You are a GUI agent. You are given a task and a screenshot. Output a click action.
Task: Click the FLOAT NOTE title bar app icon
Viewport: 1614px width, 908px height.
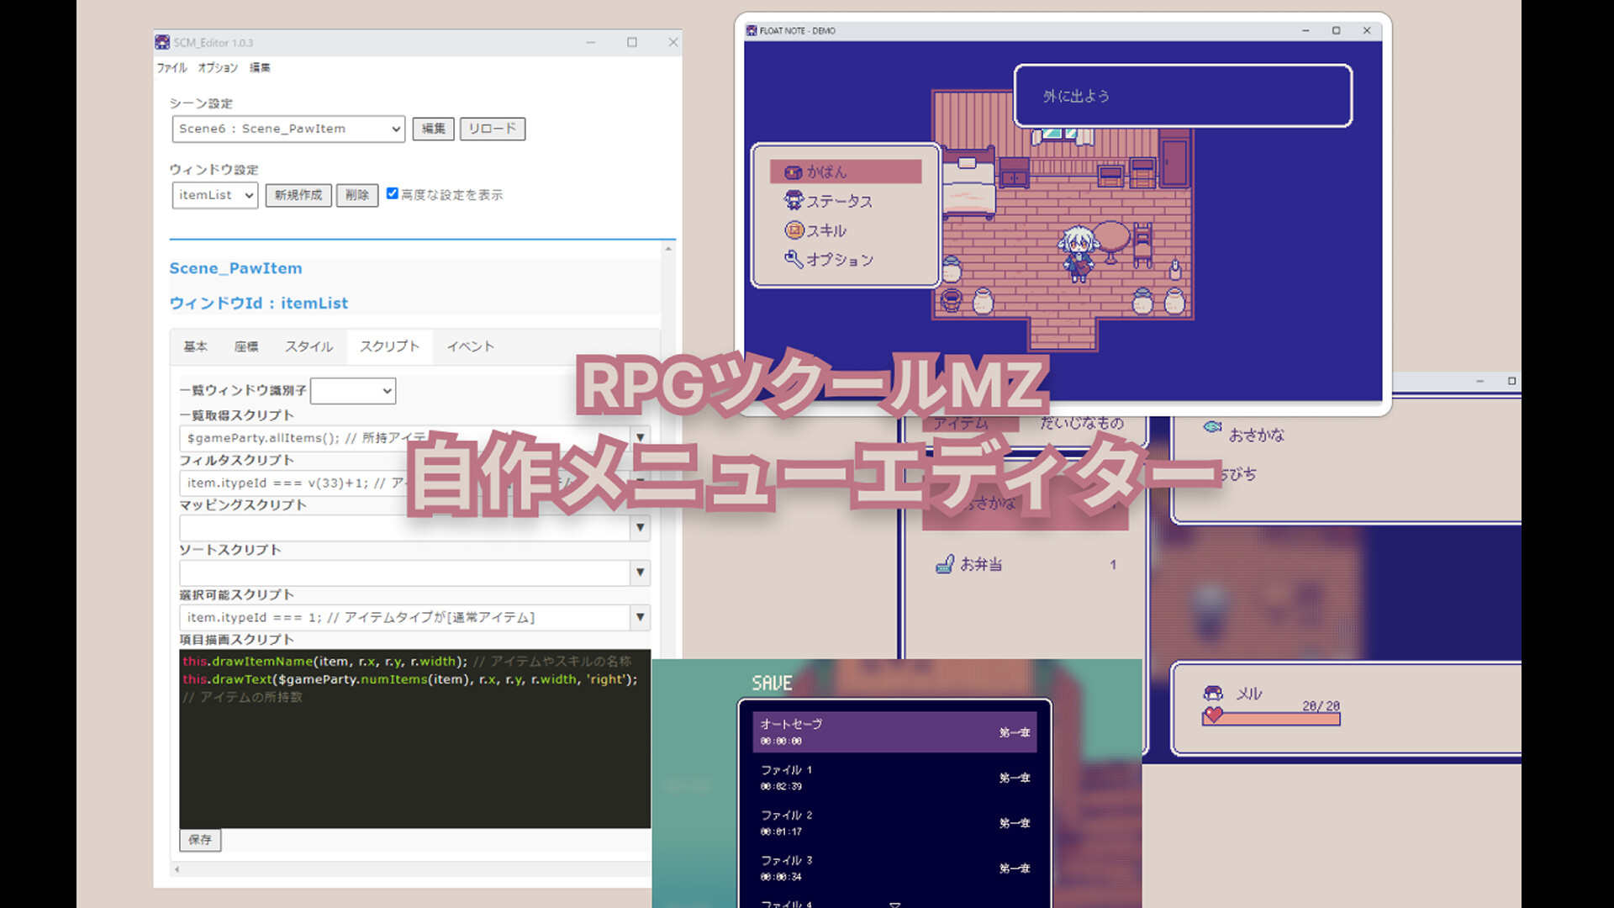coord(751,29)
